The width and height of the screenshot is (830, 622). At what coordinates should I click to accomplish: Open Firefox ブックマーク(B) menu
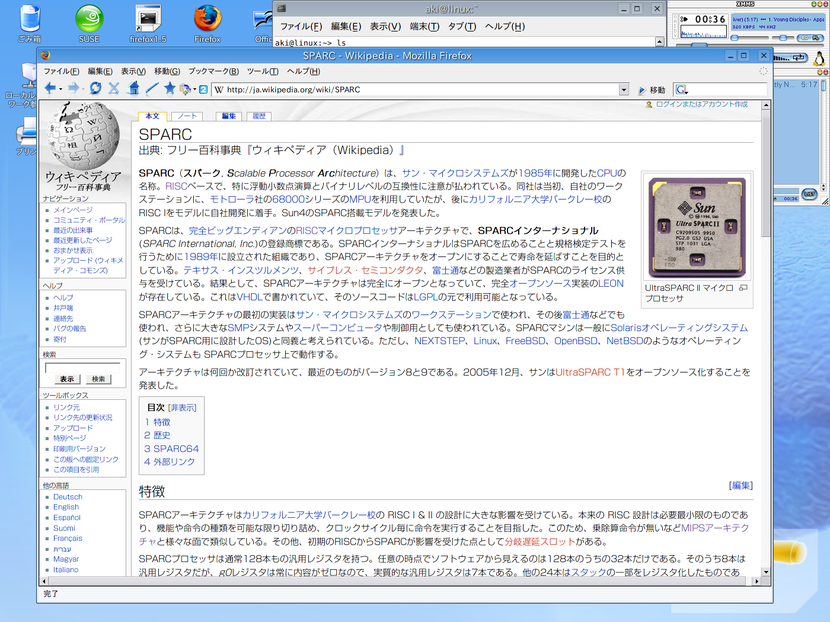[x=213, y=71]
